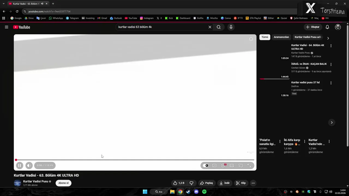The height and width of the screenshot is (196, 349).
Task: Close the Kurtlar Vadisi browser tab
Action: (46, 4)
